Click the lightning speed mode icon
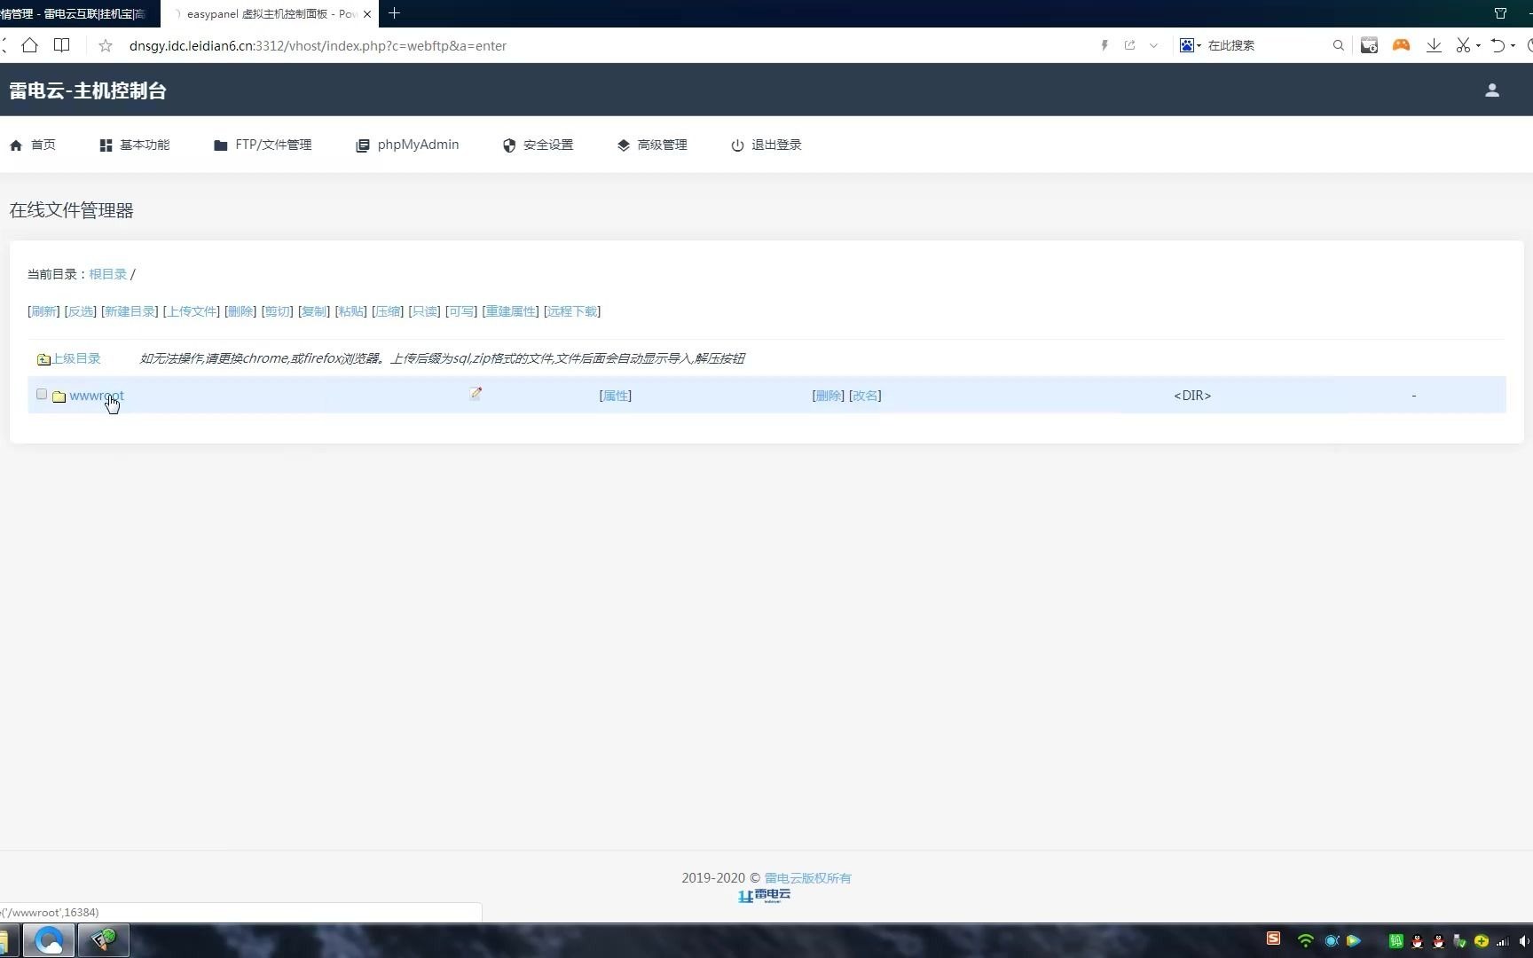 click(x=1105, y=45)
